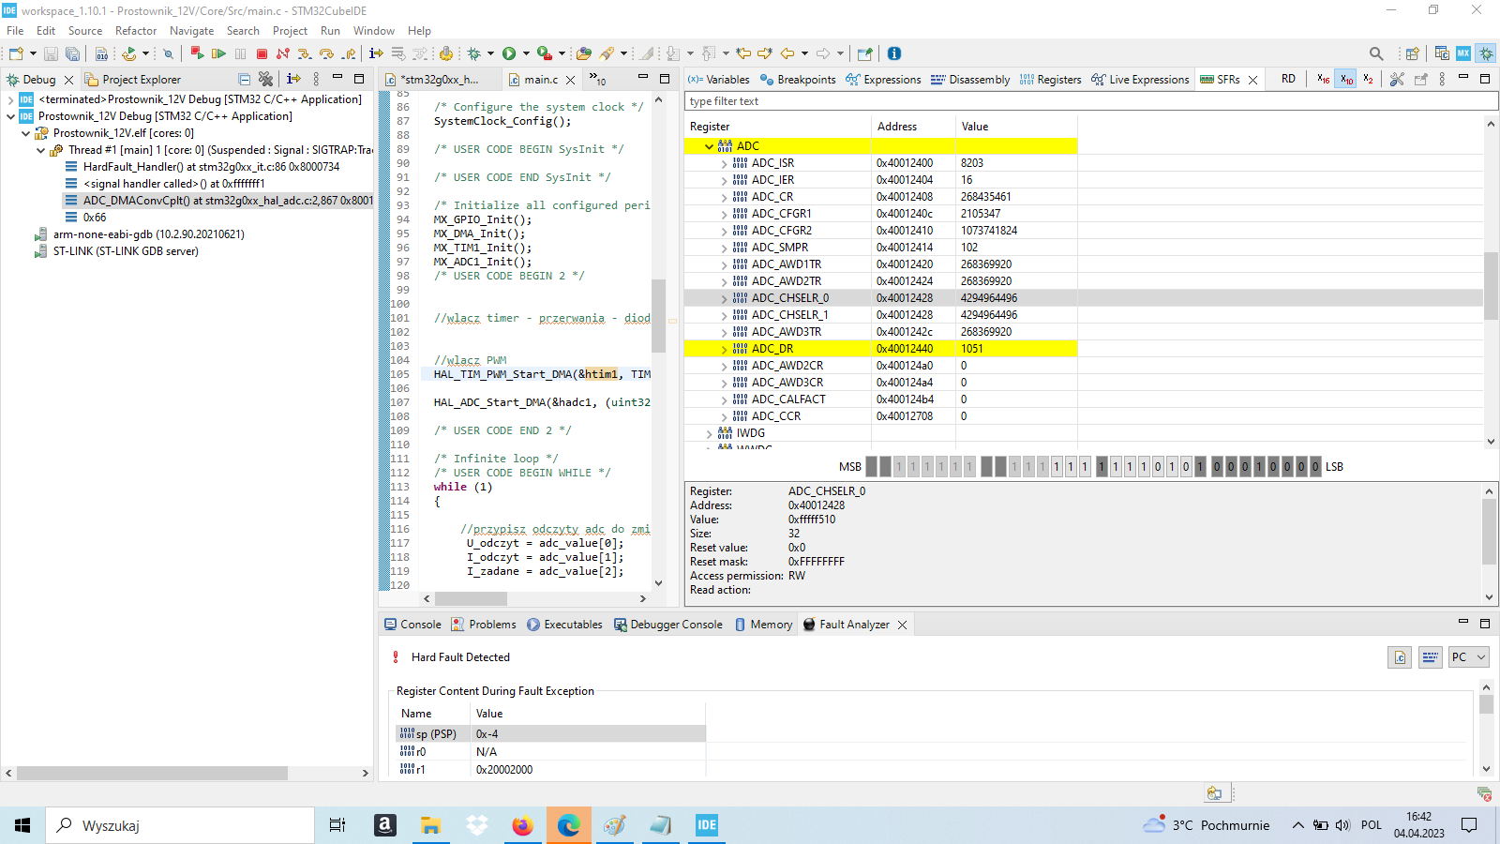The width and height of the screenshot is (1500, 844).
Task: Restart the debugged application
Action: click(195, 53)
